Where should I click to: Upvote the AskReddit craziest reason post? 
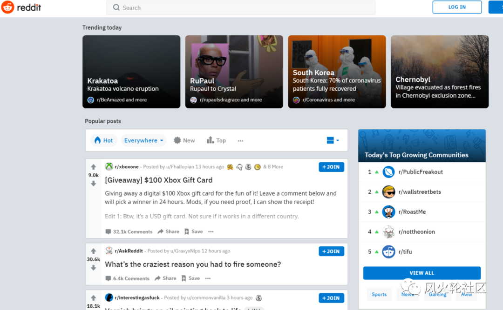pos(93,251)
